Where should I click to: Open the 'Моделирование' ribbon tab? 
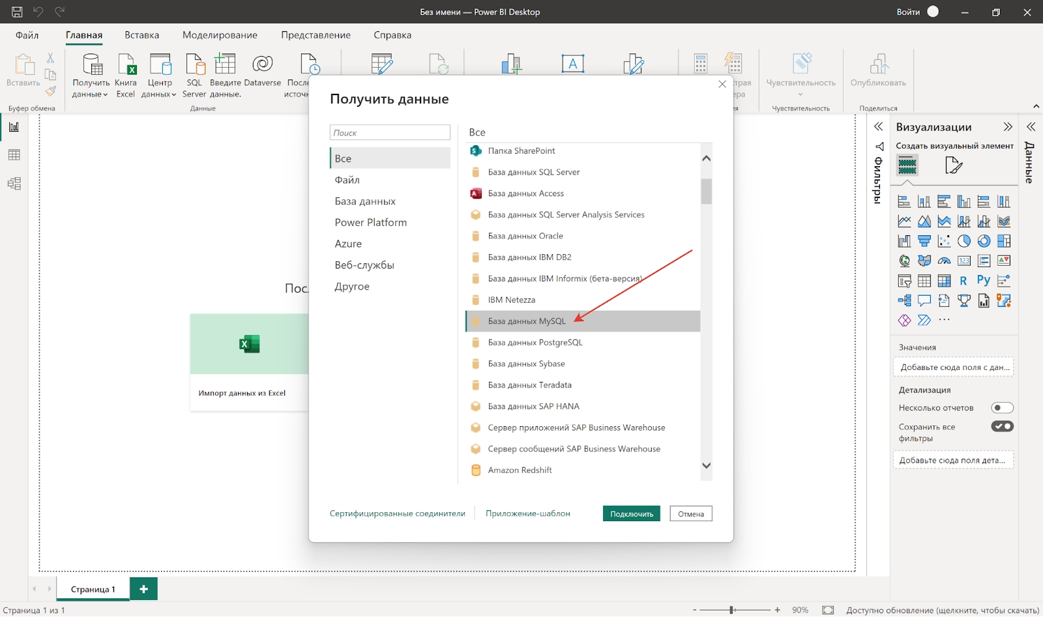click(x=220, y=35)
